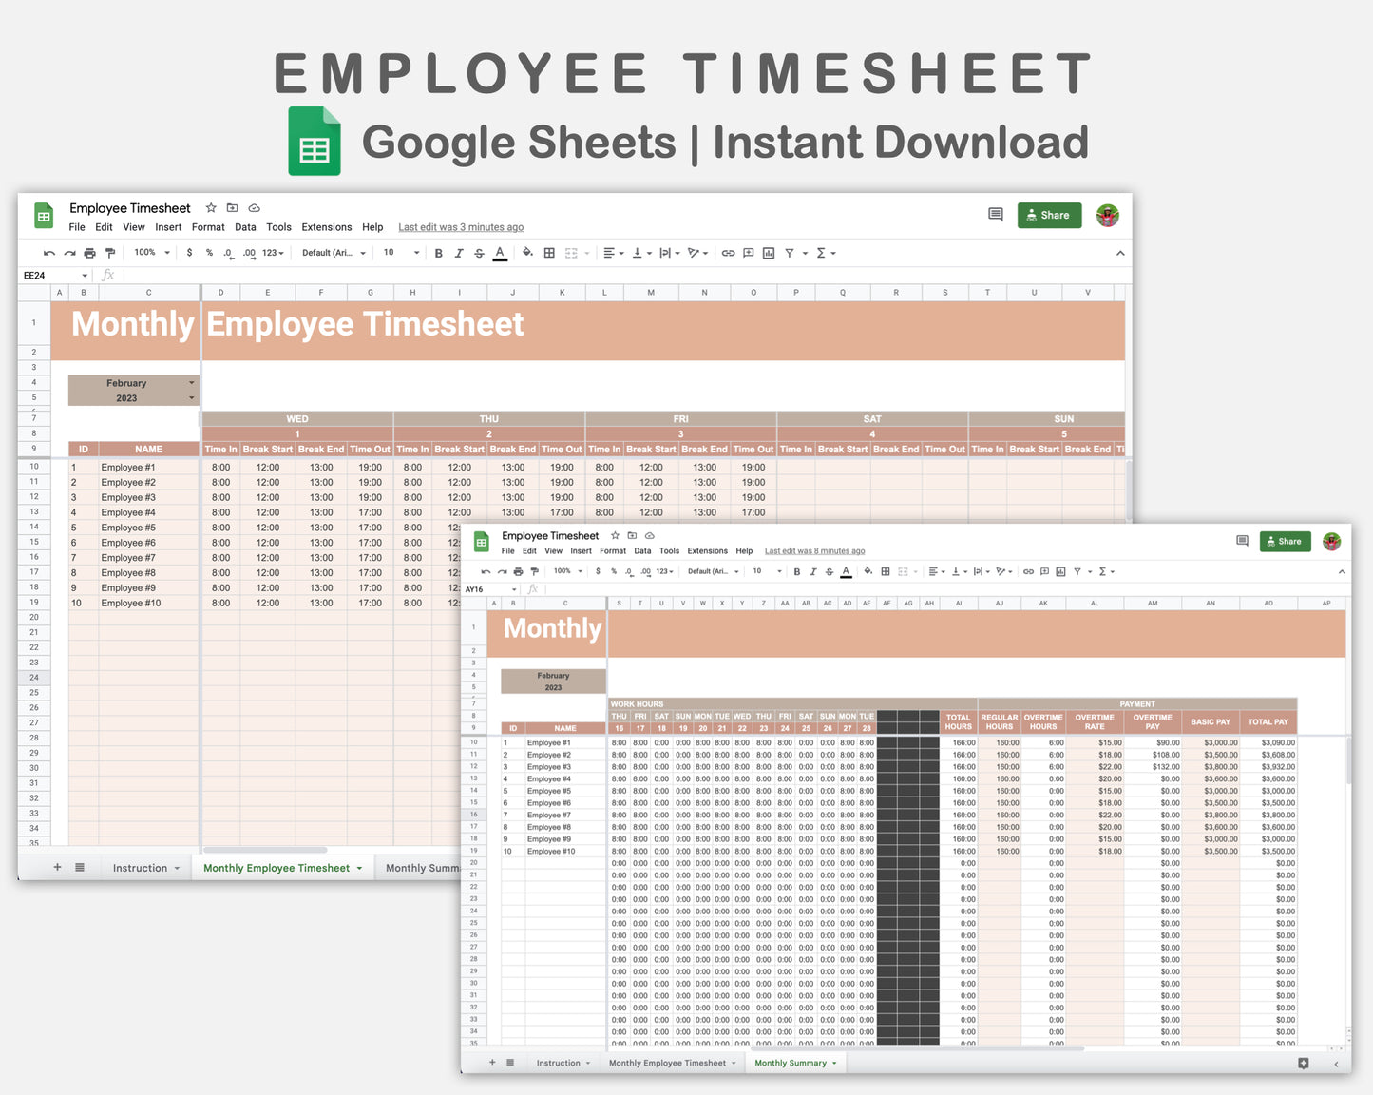Toggle italic formatting

(459, 252)
